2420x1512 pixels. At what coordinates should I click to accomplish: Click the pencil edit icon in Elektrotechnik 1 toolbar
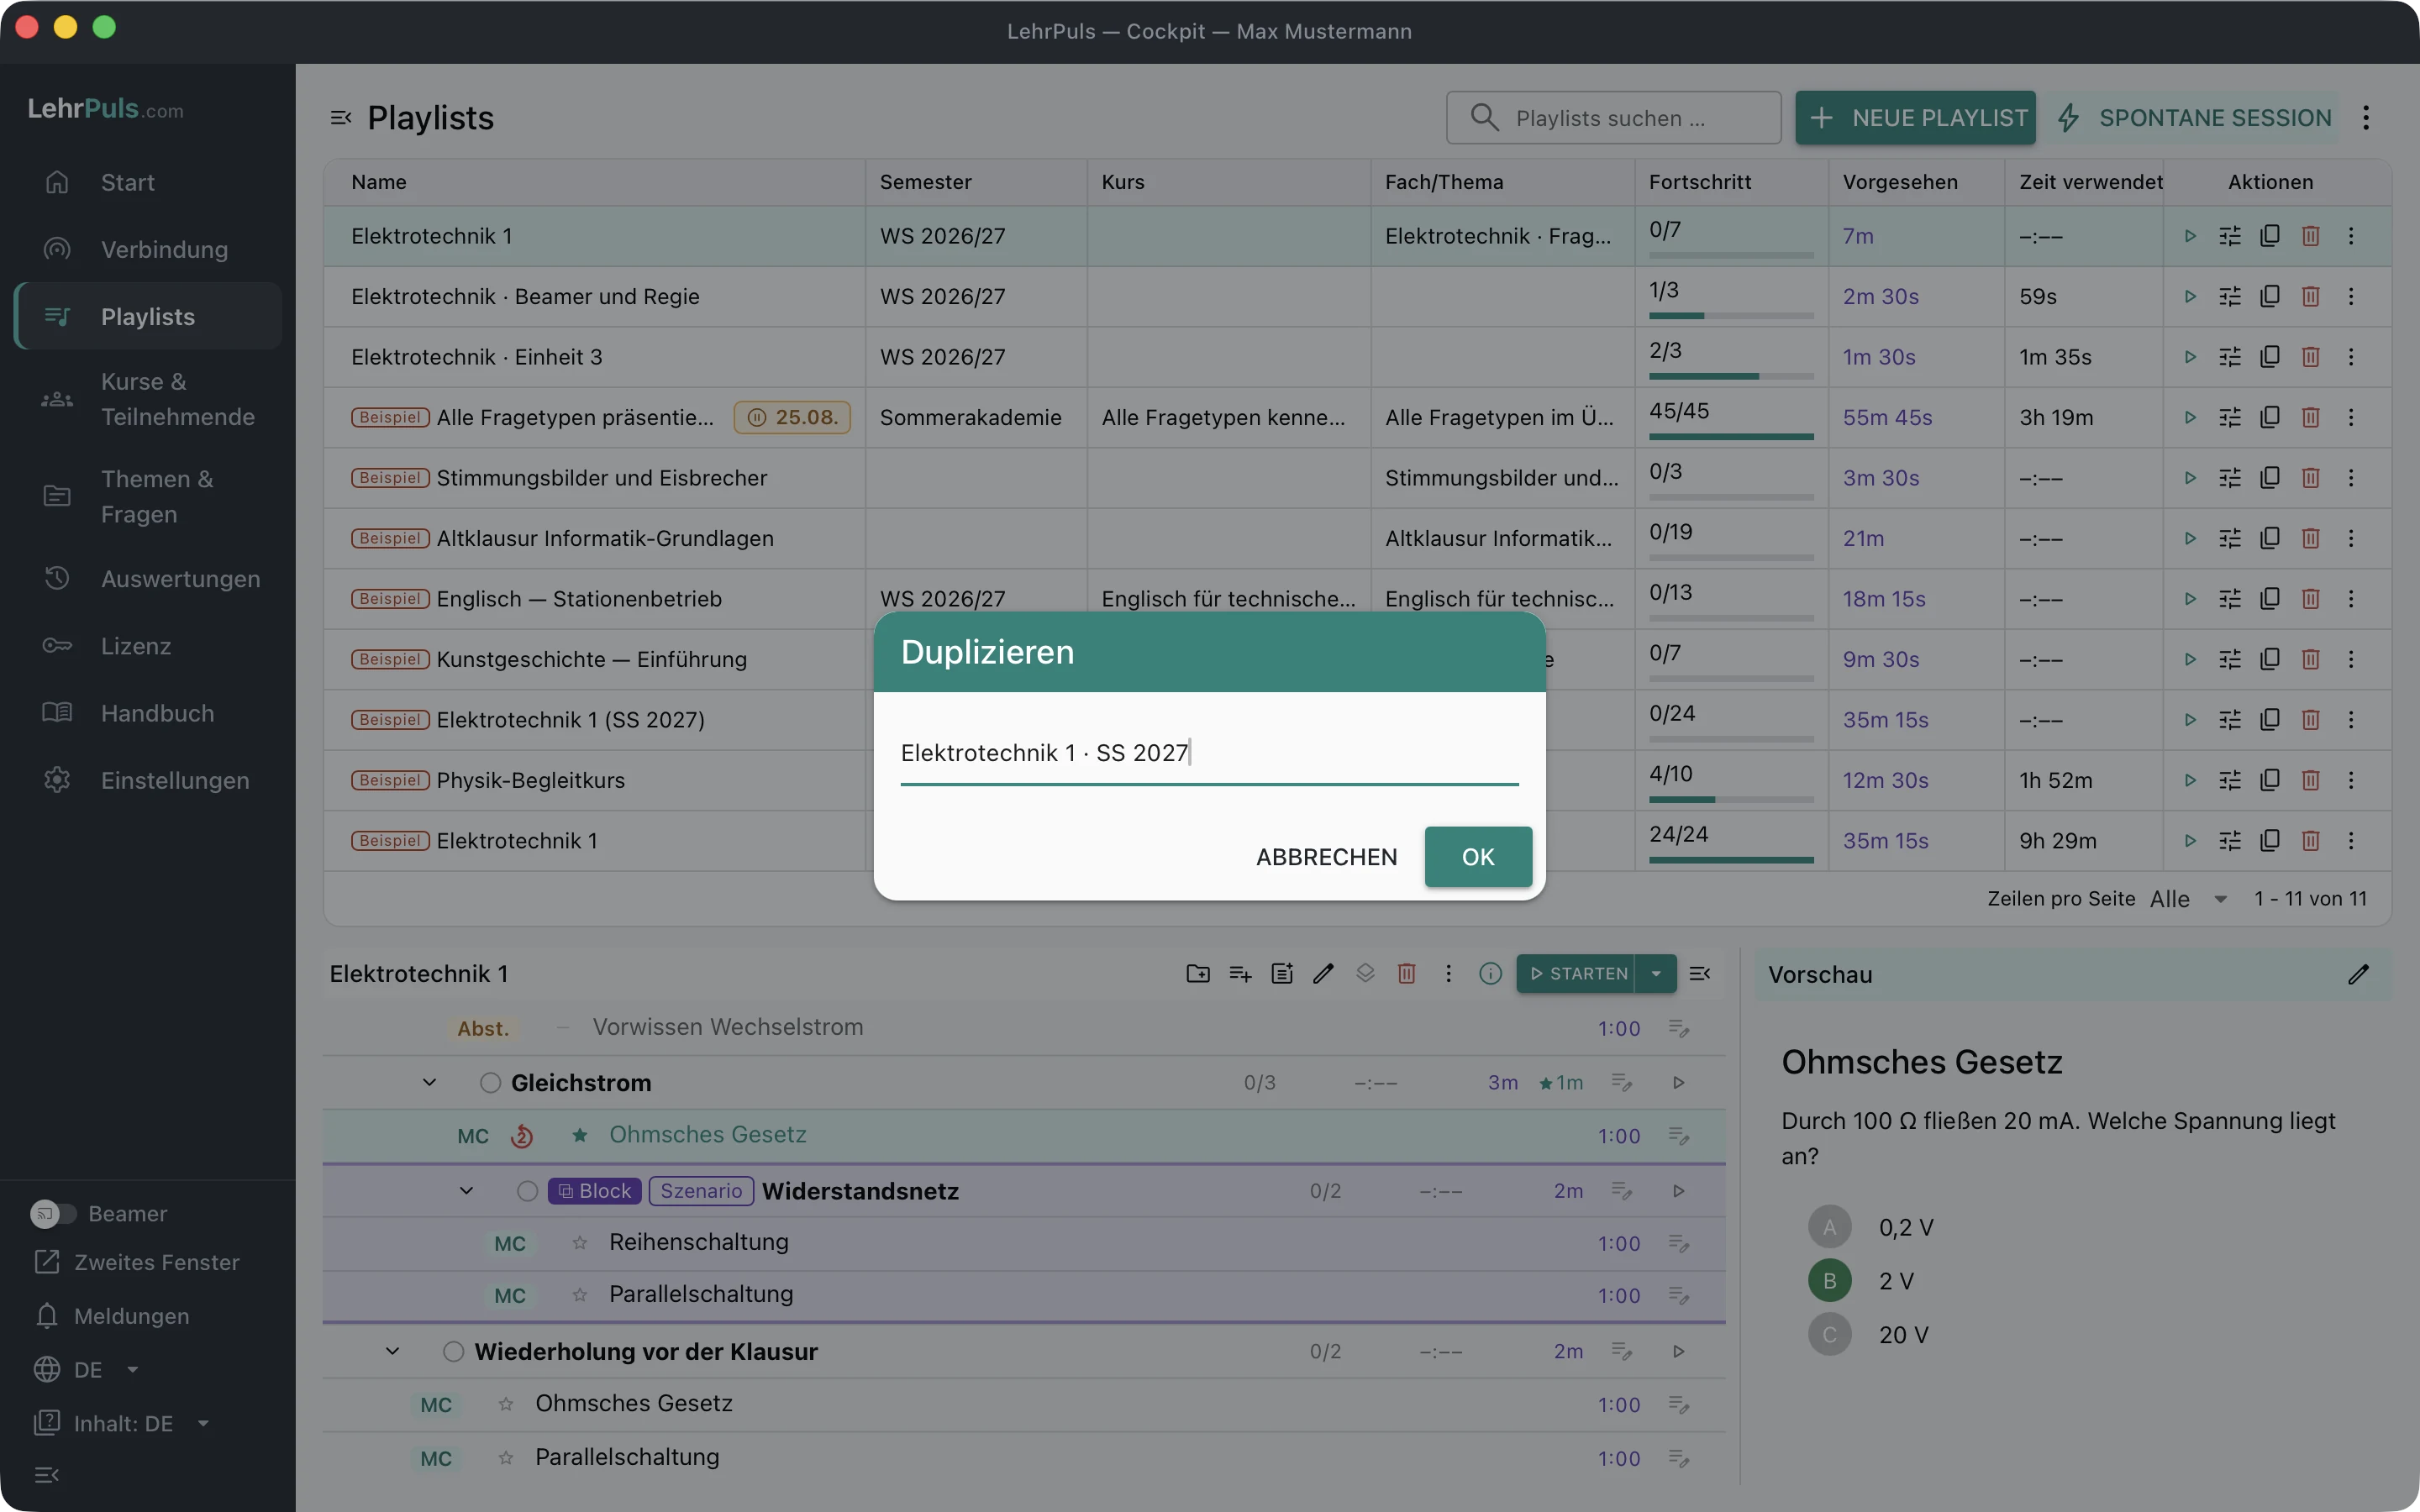(x=1323, y=973)
